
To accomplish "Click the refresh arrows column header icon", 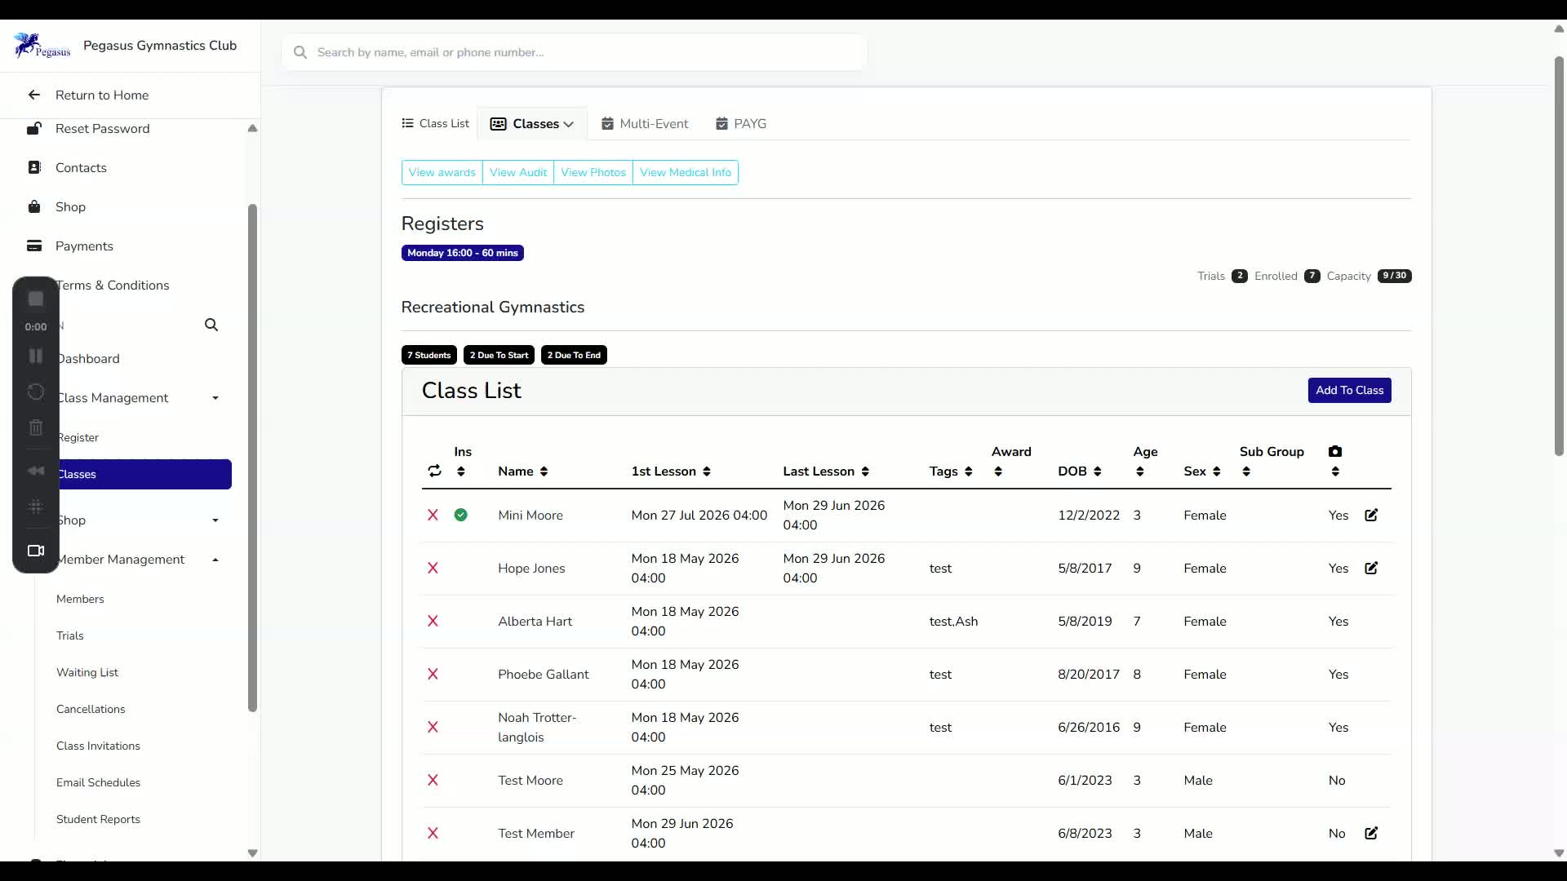I will [434, 471].
